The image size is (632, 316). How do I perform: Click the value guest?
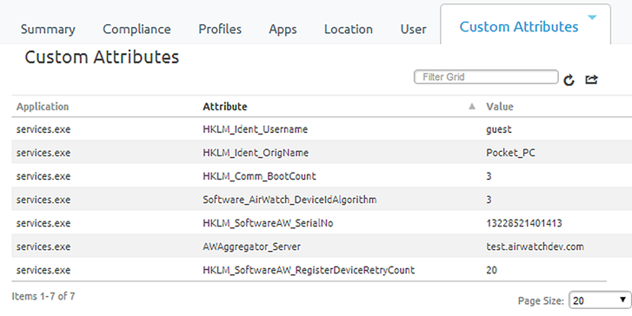click(x=499, y=129)
